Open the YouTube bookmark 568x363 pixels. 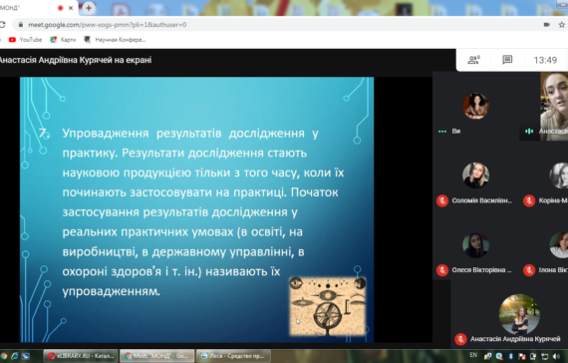(25, 40)
